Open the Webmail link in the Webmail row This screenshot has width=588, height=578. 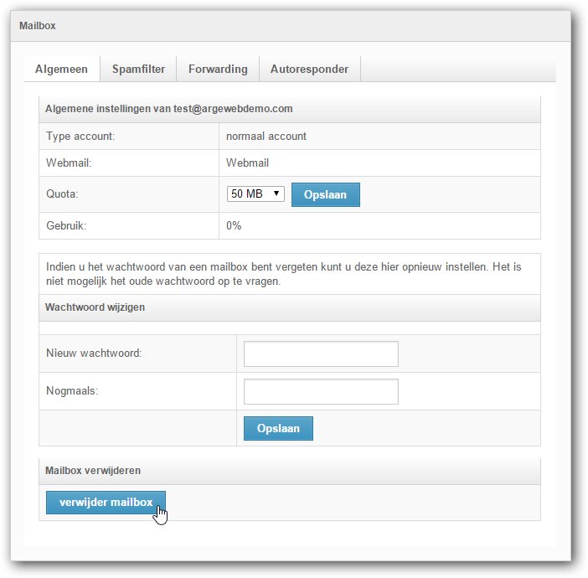[x=247, y=163]
